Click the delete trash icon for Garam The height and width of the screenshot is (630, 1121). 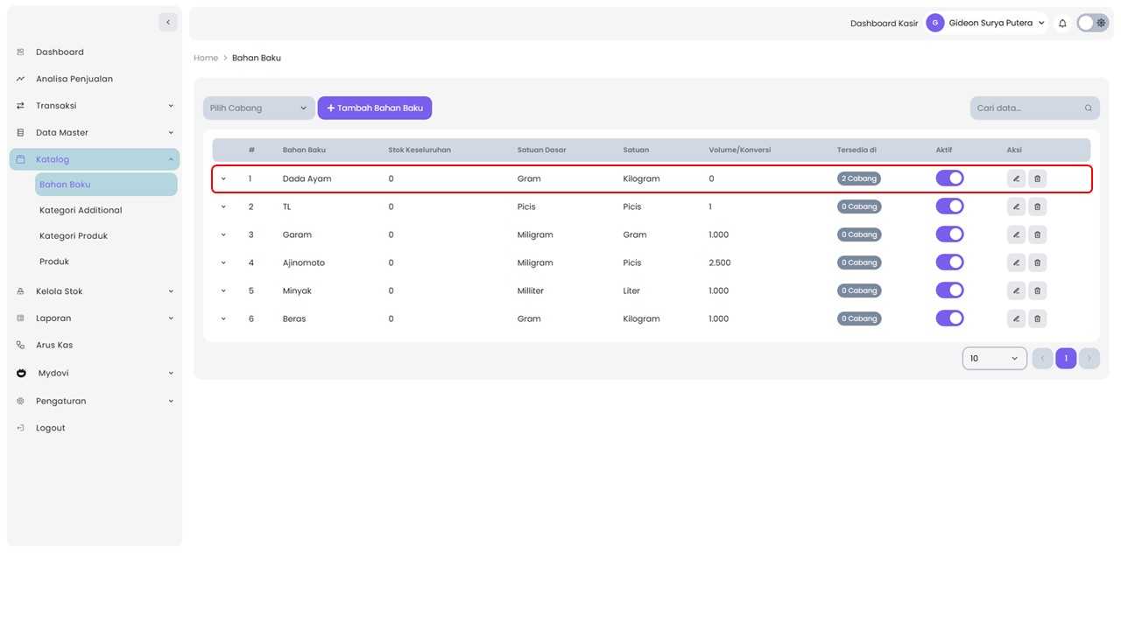coord(1037,234)
